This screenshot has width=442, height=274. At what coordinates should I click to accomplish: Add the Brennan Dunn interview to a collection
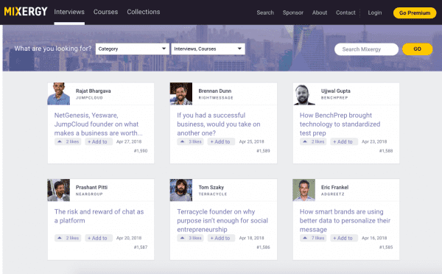coord(221,141)
